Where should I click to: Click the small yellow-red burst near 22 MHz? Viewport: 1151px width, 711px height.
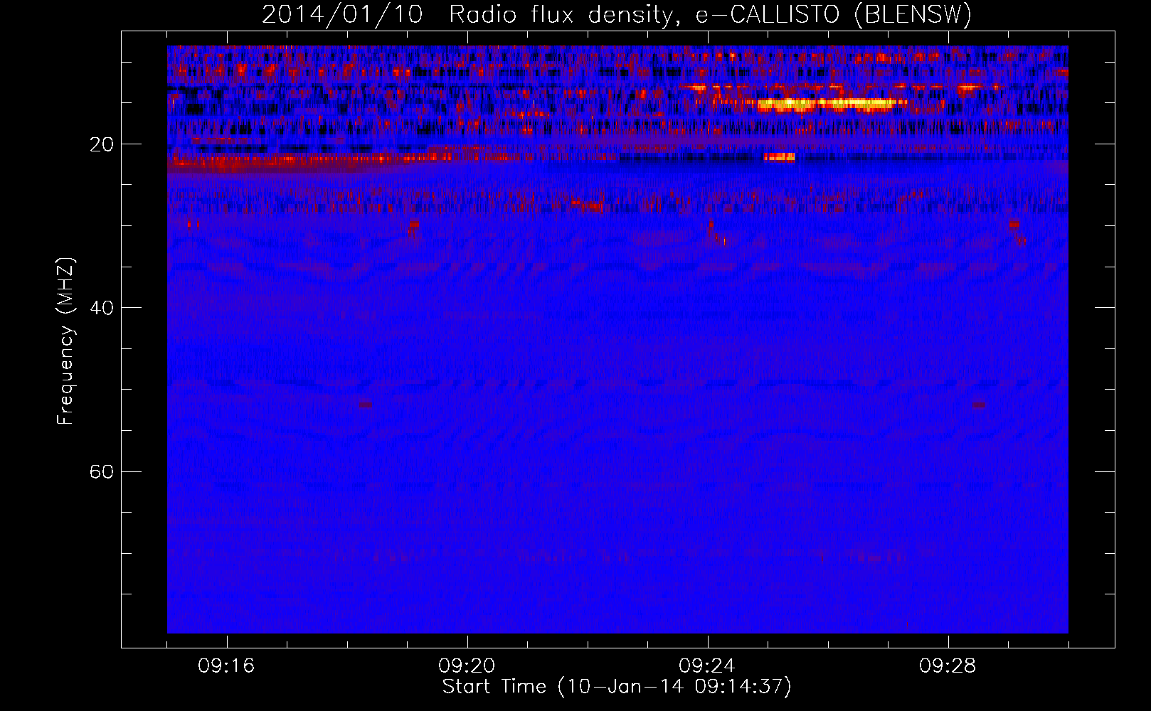(779, 157)
